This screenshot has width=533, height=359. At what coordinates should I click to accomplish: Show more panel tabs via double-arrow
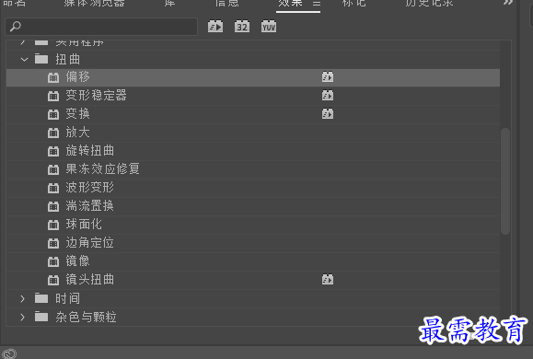pyautogui.click(x=508, y=3)
